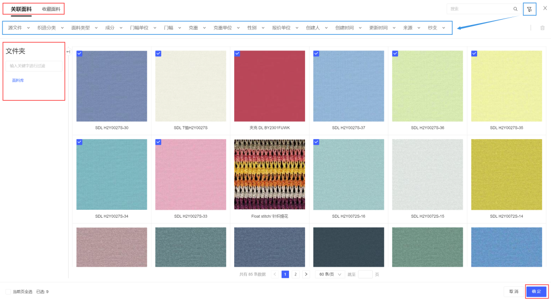Close the dialog with X icon
The image size is (551, 300).
click(x=545, y=8)
